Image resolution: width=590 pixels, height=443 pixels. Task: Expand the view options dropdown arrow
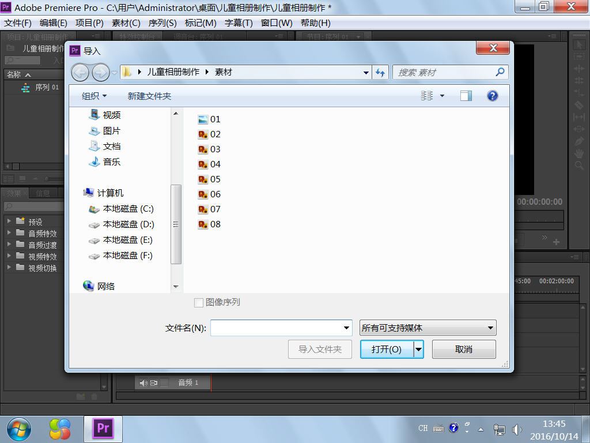[x=442, y=96]
